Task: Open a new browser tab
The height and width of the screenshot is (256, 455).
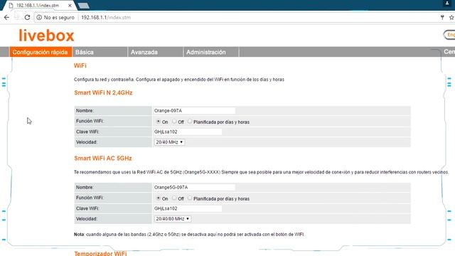Action: click(84, 6)
